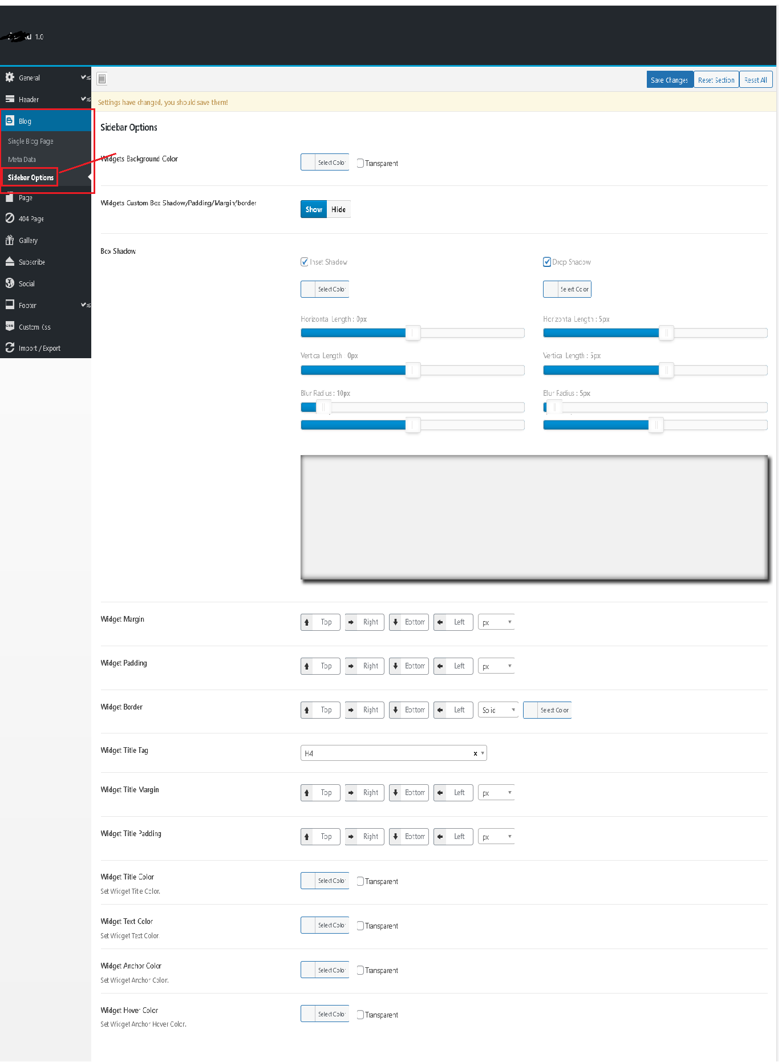Open the Gallery settings section
This screenshot has height=1062, width=782.
click(x=46, y=240)
